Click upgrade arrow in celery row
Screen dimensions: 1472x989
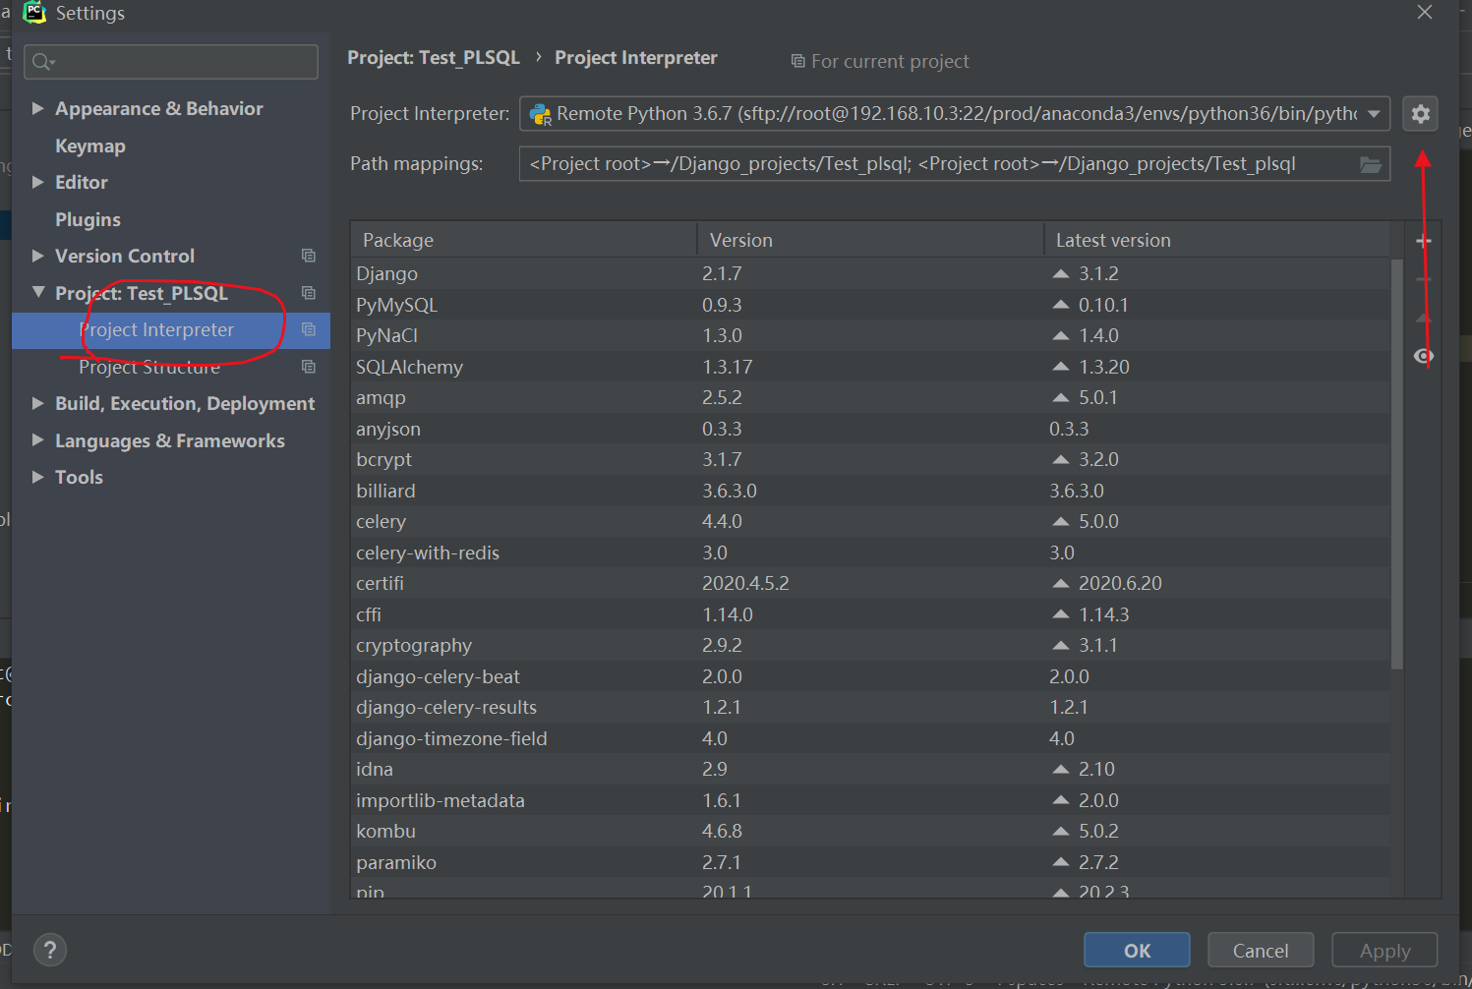pos(1060,521)
